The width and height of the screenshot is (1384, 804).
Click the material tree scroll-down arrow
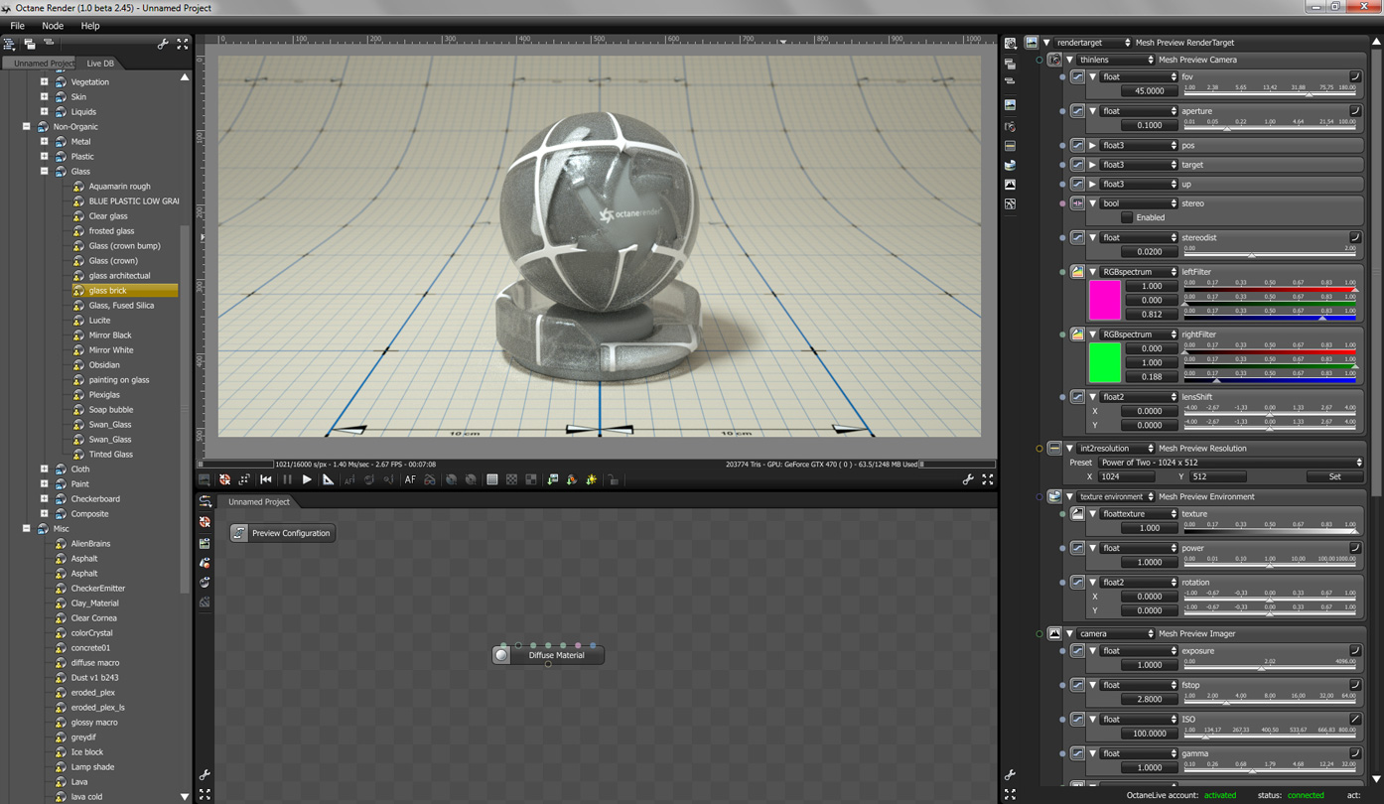tap(185, 796)
